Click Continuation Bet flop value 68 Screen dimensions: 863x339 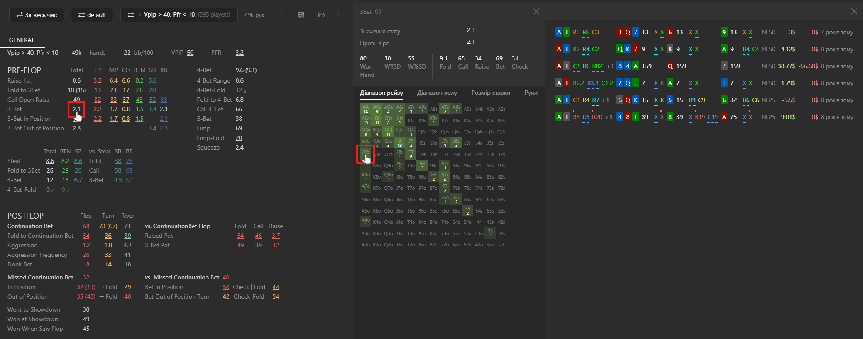[86, 226]
